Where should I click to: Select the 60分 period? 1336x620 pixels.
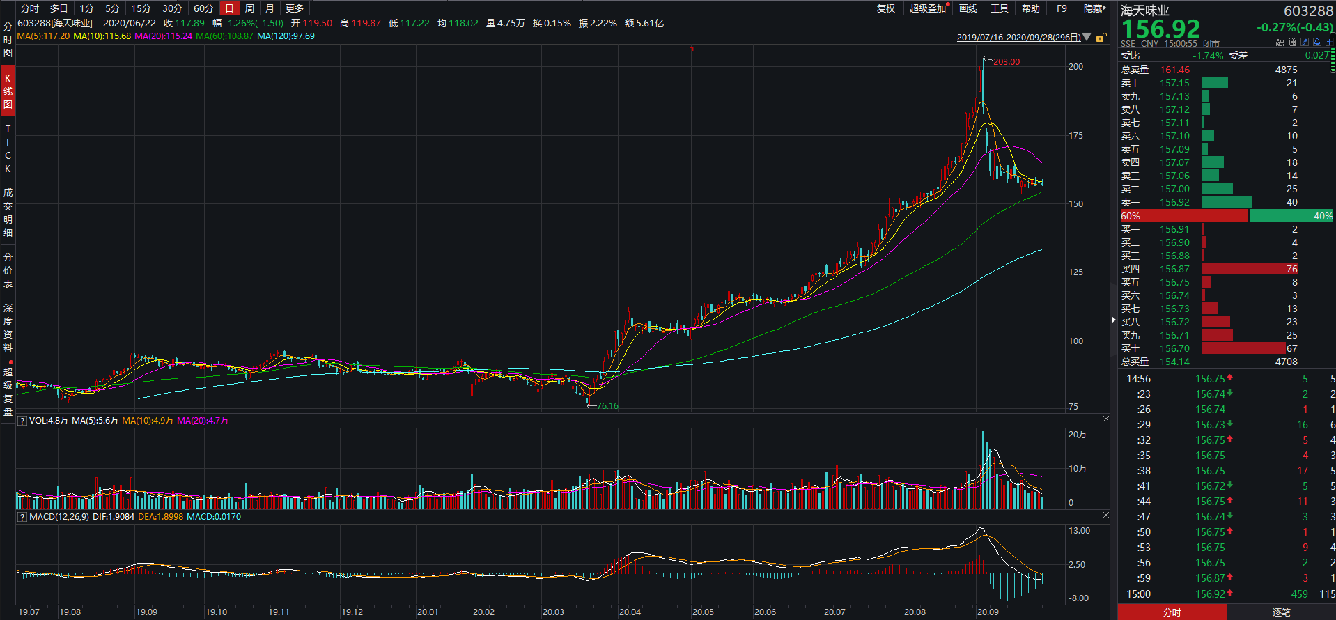[203, 8]
